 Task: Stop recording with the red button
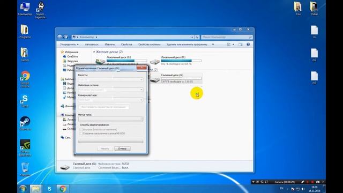312,182
